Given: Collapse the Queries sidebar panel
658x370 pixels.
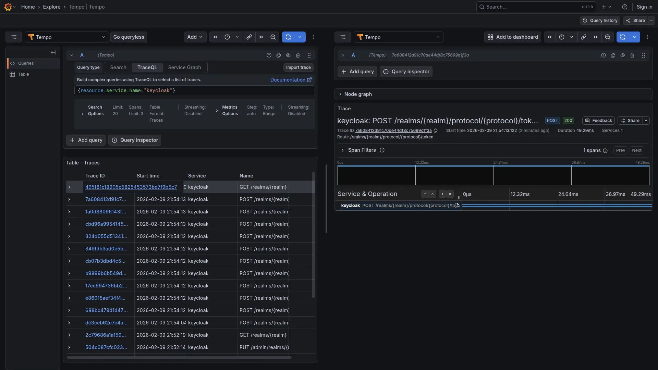Looking at the screenshot, I should click(53, 52).
